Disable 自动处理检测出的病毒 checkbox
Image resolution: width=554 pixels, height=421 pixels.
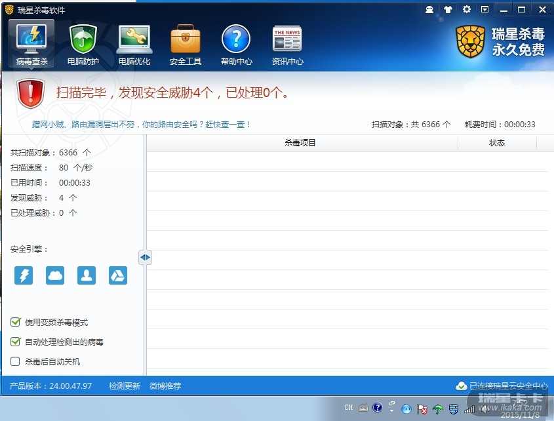tap(16, 342)
